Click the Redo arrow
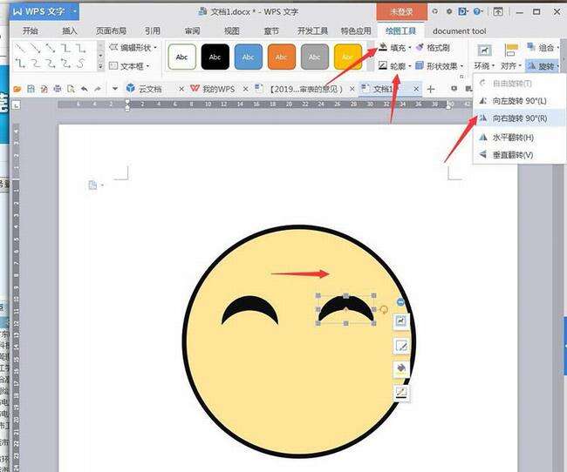 tap(98, 89)
